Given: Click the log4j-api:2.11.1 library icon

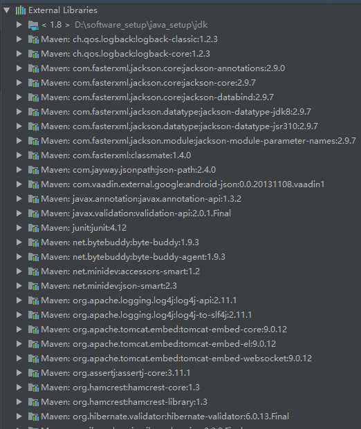Looking at the screenshot, I should (33, 301).
